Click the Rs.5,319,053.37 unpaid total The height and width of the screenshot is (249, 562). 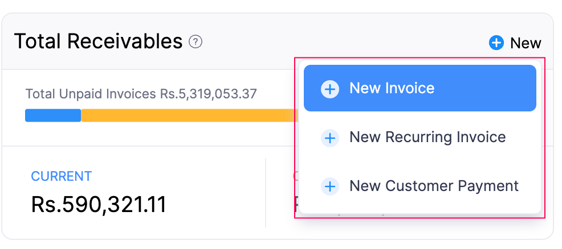click(x=208, y=93)
